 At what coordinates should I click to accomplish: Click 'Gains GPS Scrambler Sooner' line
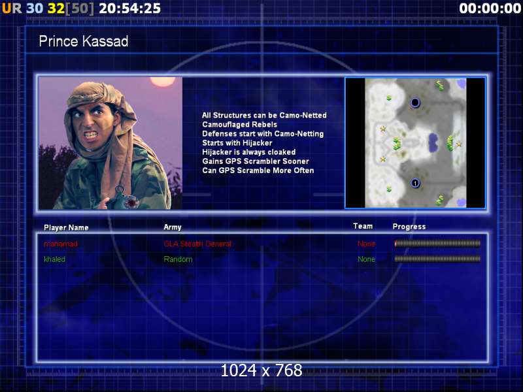[256, 161]
